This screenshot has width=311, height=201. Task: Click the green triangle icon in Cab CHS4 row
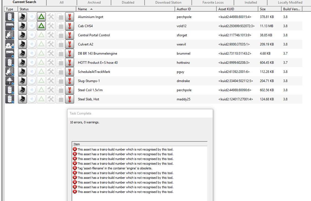(41, 26)
